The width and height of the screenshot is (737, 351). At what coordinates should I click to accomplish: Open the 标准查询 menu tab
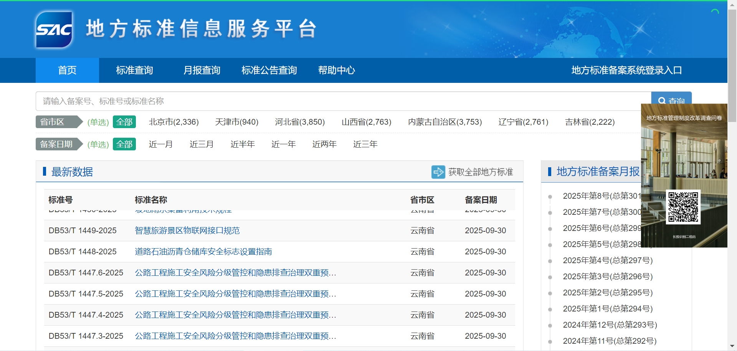134,70
